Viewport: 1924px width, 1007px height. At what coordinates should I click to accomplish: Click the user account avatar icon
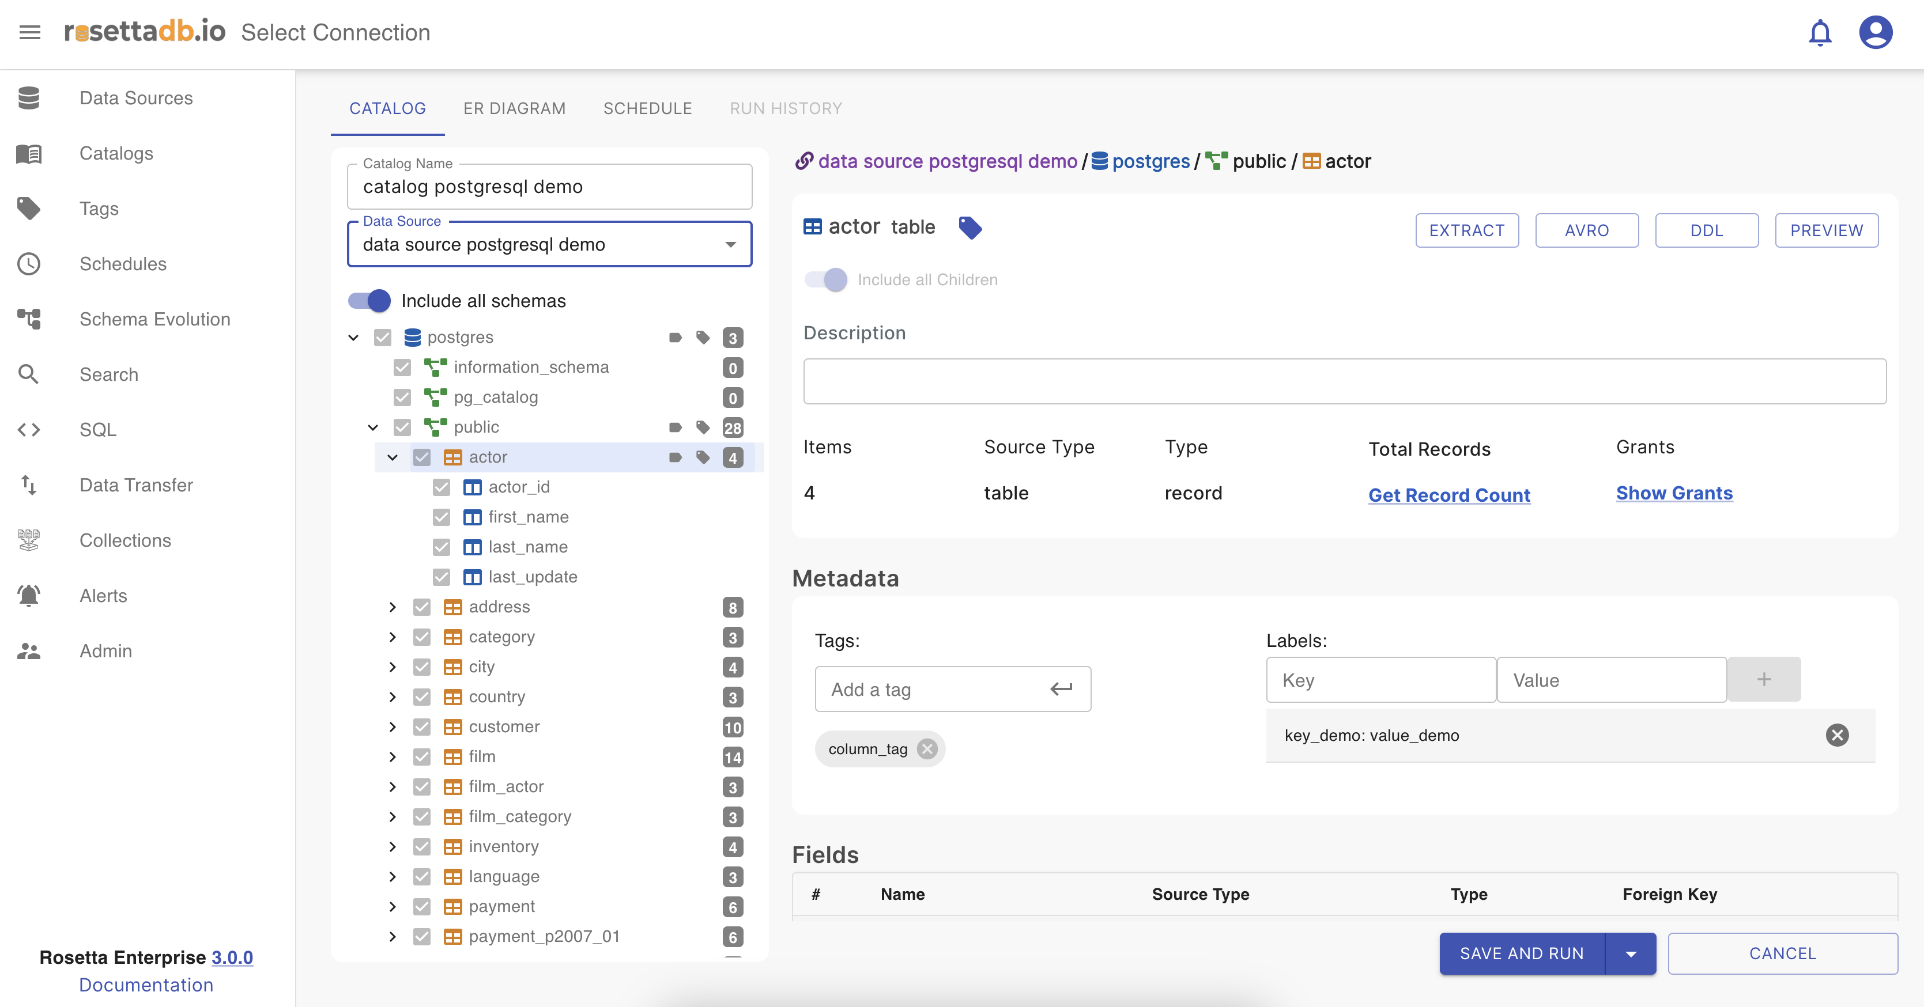(1874, 33)
